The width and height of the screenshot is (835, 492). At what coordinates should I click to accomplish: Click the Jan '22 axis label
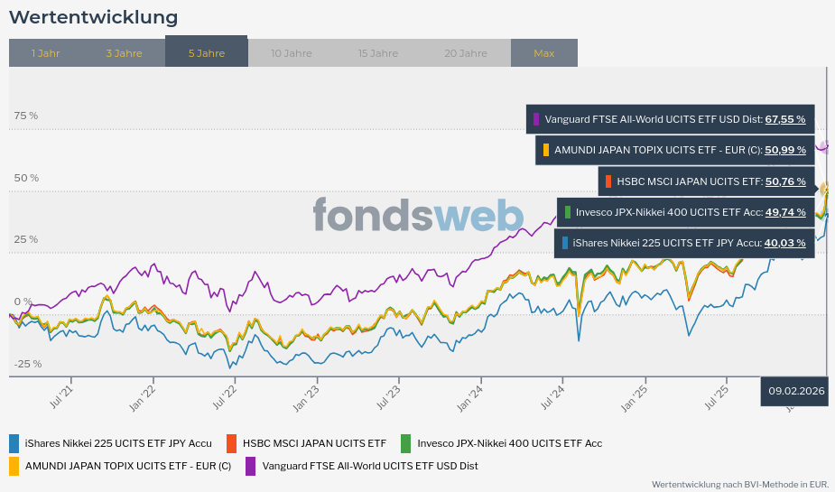[x=143, y=398]
